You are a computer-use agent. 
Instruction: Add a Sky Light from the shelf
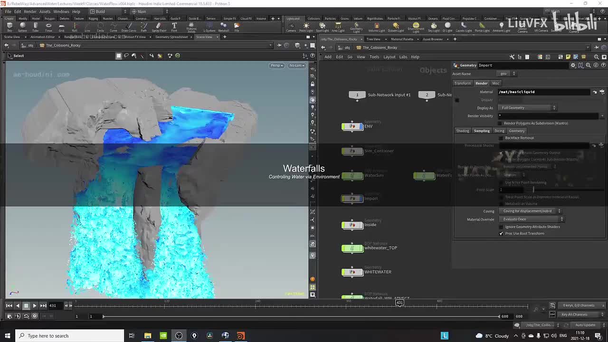click(x=434, y=27)
